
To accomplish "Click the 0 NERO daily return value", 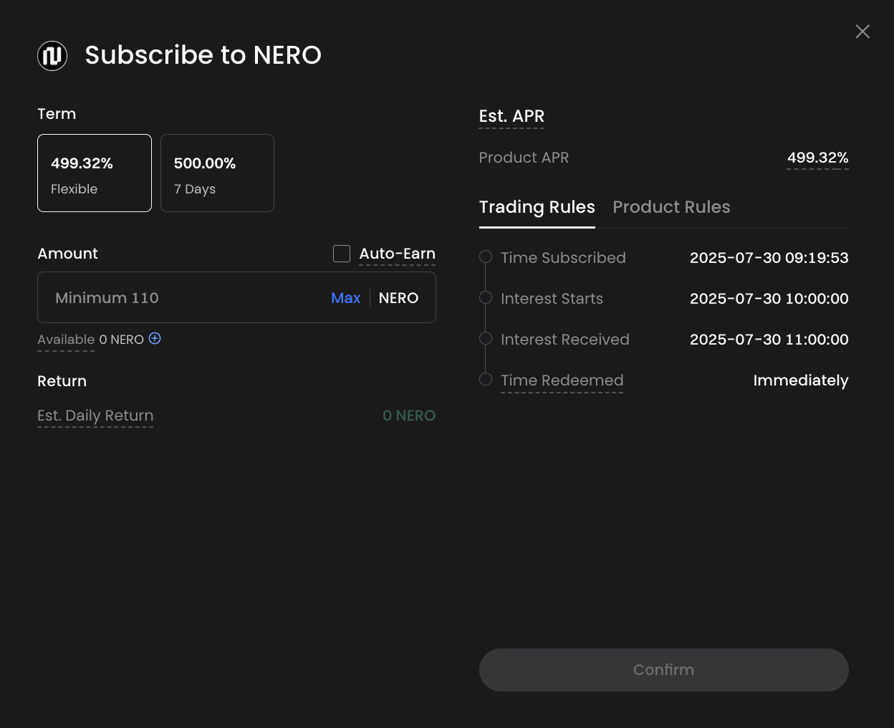I will (x=409, y=416).
